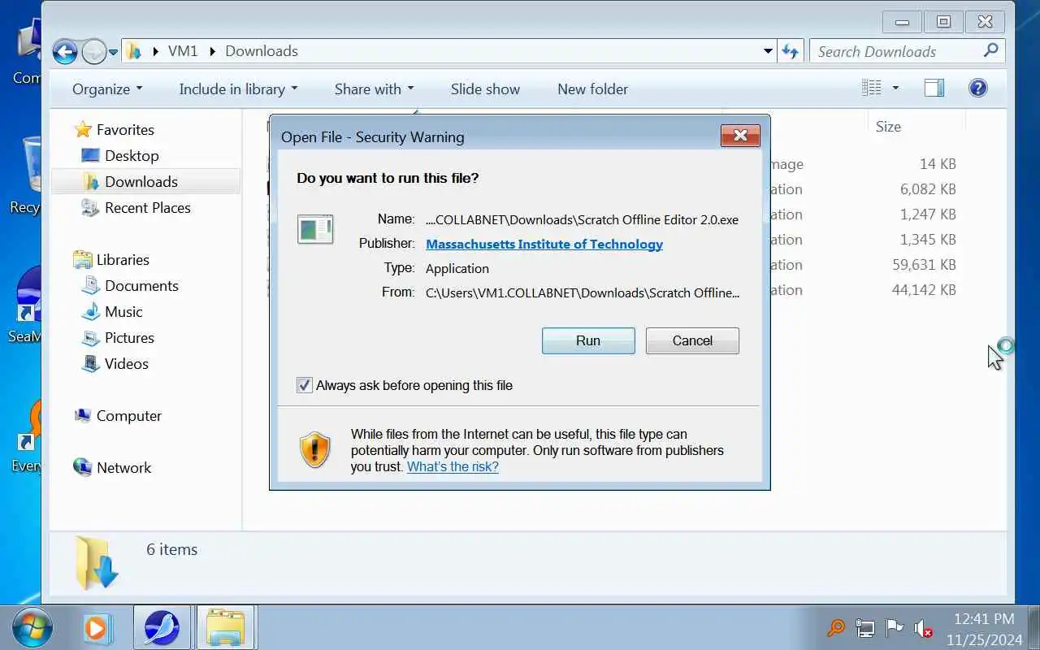Click the application file icon in dialog

pos(315,229)
